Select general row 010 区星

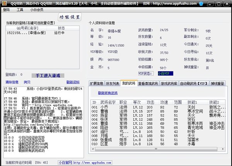pos(158,144)
